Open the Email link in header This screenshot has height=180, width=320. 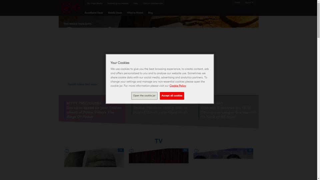click(237, 2)
